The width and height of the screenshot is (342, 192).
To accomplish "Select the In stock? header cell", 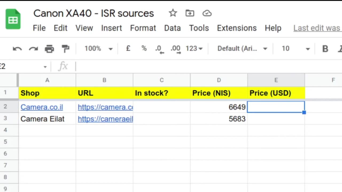I will pyautogui.click(x=162, y=93).
